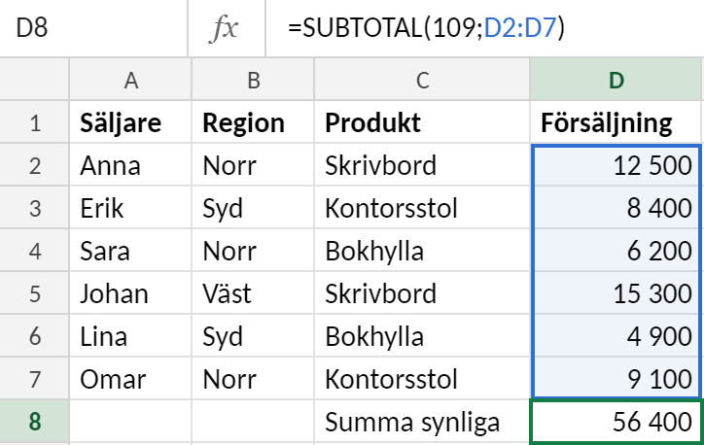
Task: Select row 2 header
Action: point(35,164)
